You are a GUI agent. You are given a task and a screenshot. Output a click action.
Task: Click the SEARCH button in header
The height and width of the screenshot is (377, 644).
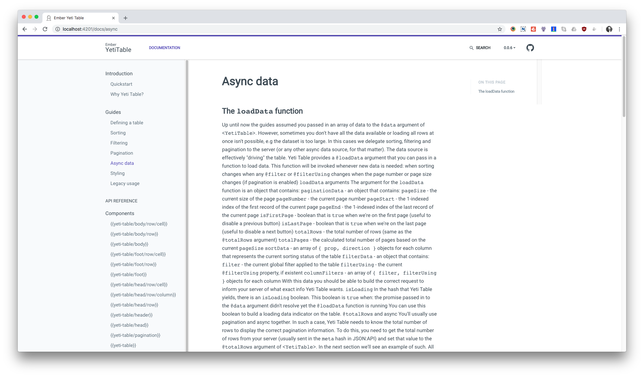(x=480, y=48)
